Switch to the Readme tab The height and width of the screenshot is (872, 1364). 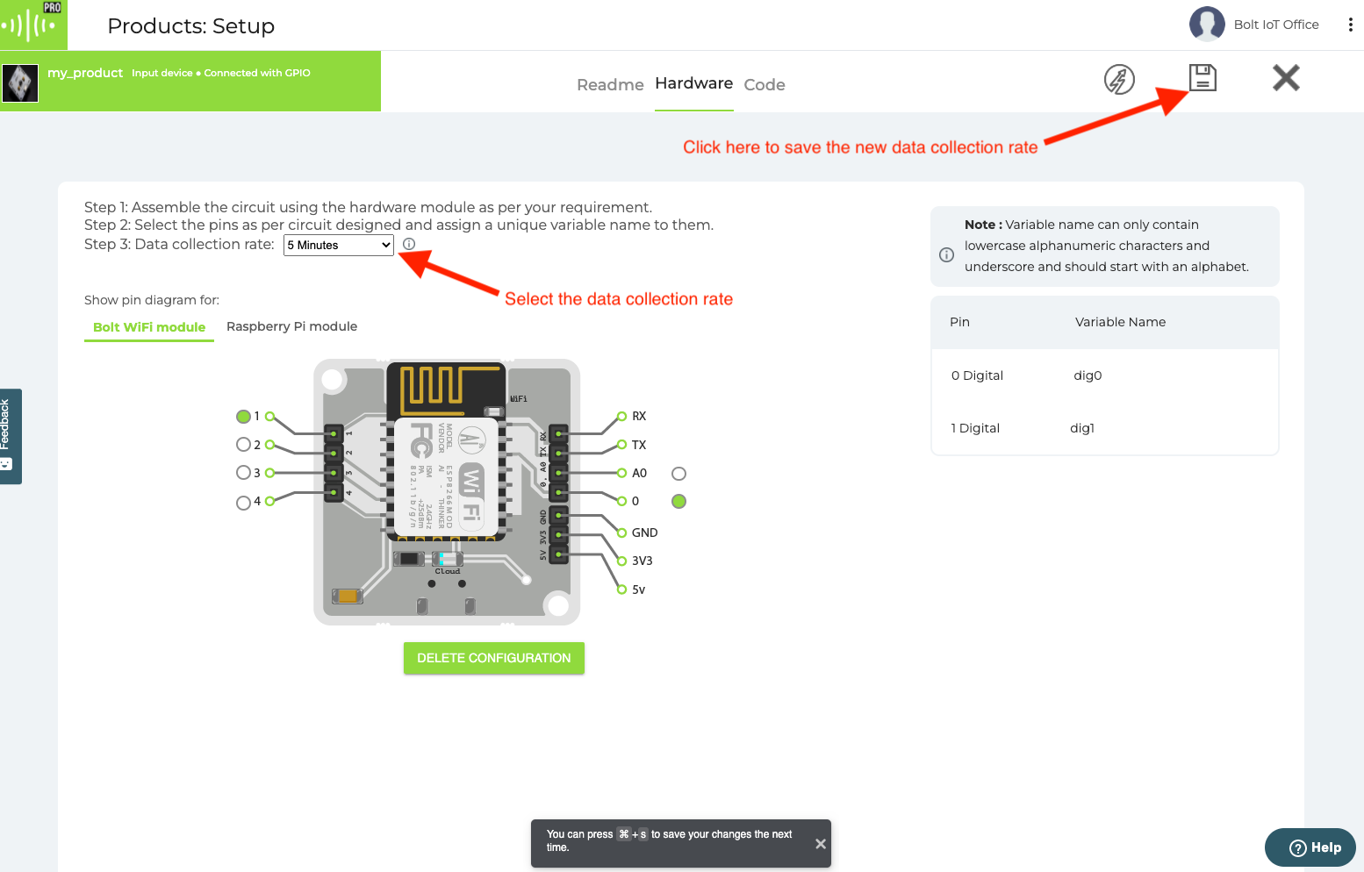point(610,85)
